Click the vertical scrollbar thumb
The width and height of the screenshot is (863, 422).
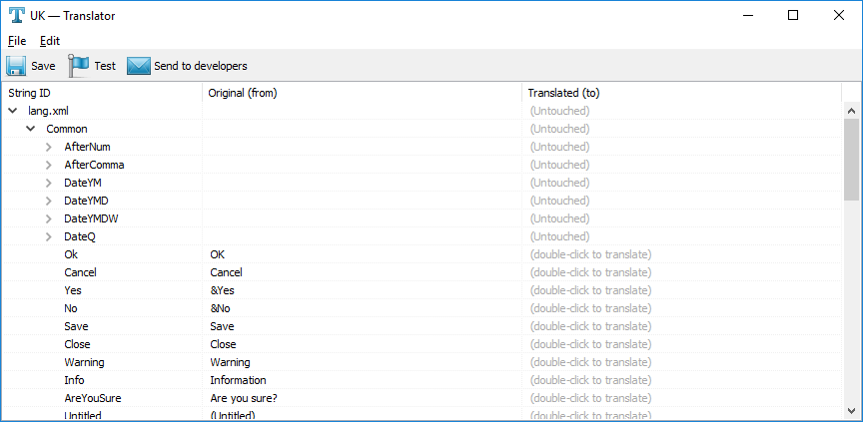click(852, 160)
